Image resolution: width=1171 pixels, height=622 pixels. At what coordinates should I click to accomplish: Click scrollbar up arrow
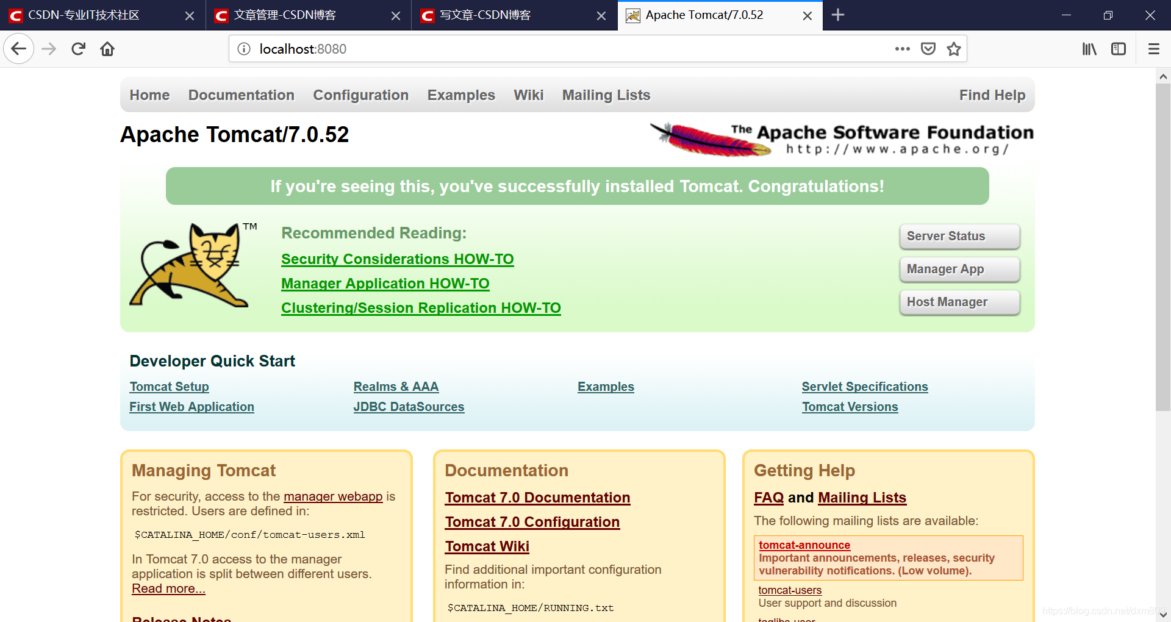coord(1163,77)
